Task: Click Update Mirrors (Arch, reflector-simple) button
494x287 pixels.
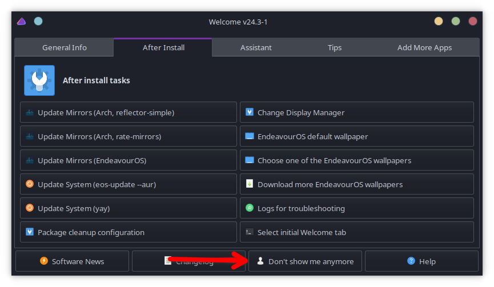Action: click(128, 112)
